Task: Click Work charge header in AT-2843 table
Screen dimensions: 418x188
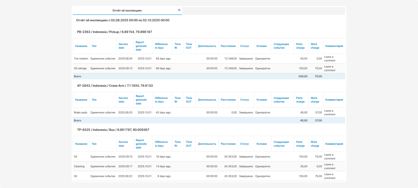Action: click(x=315, y=100)
